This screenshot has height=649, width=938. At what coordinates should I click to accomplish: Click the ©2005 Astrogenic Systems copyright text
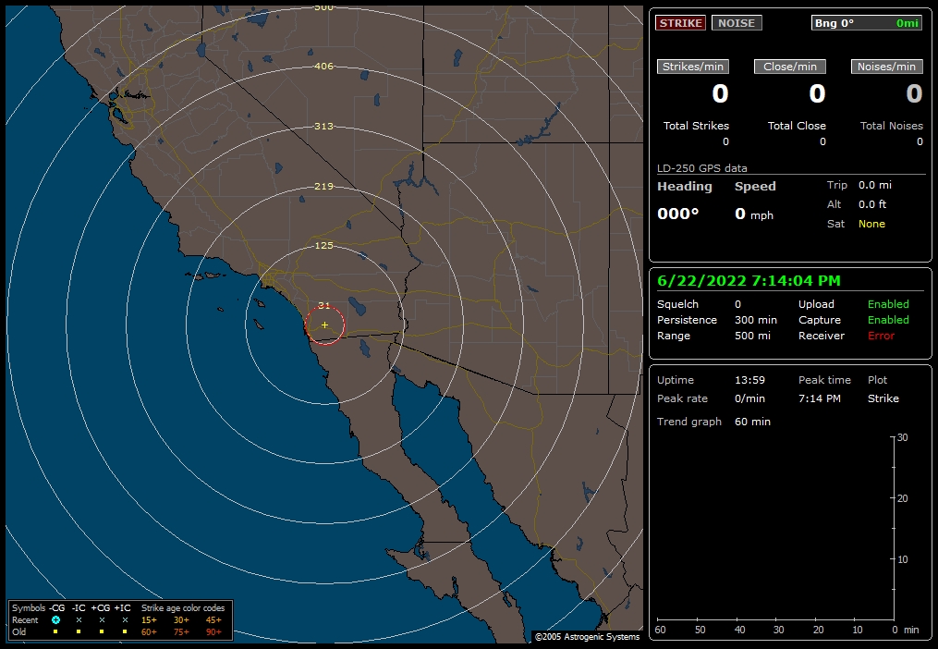587,636
